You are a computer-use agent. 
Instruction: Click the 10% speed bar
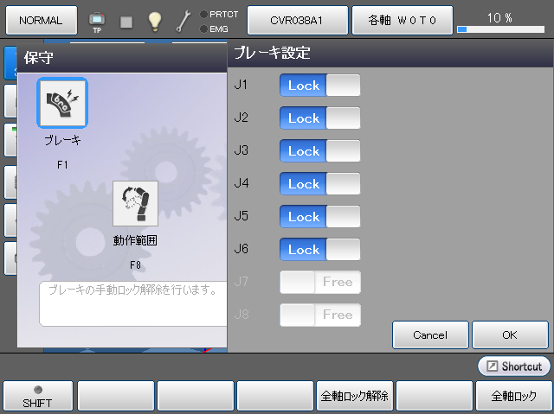(x=502, y=22)
